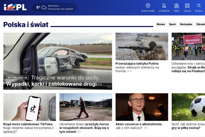This screenshot has height=137, width=205.
Task: Open the TikTok ban article headline
Action: click(x=28, y=124)
